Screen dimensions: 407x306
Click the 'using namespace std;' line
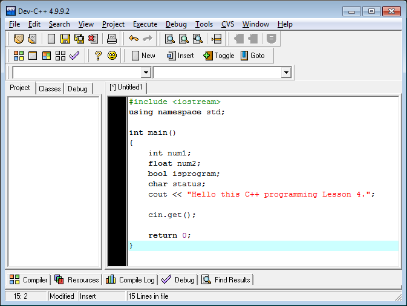tap(177, 112)
